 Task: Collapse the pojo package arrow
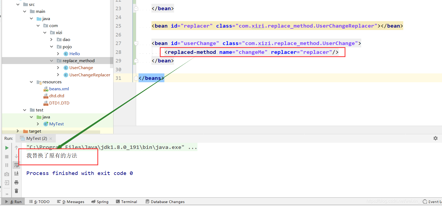(51, 47)
